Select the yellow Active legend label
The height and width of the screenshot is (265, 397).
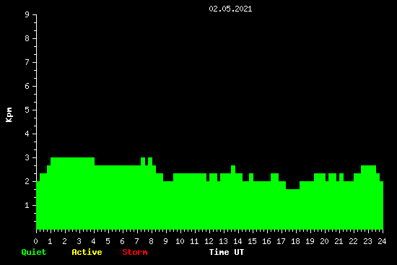(87, 252)
